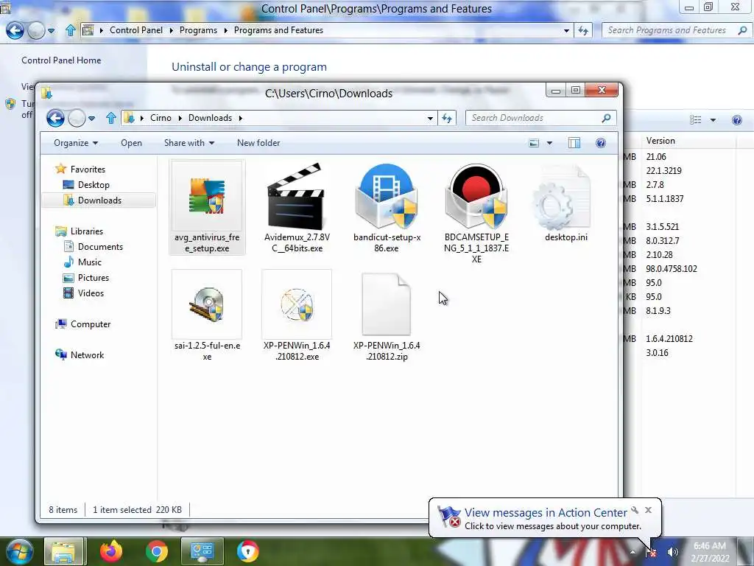Select XP-PENWin_1.6.4.210812.exe icon
The height and width of the screenshot is (566, 754).
point(297,304)
